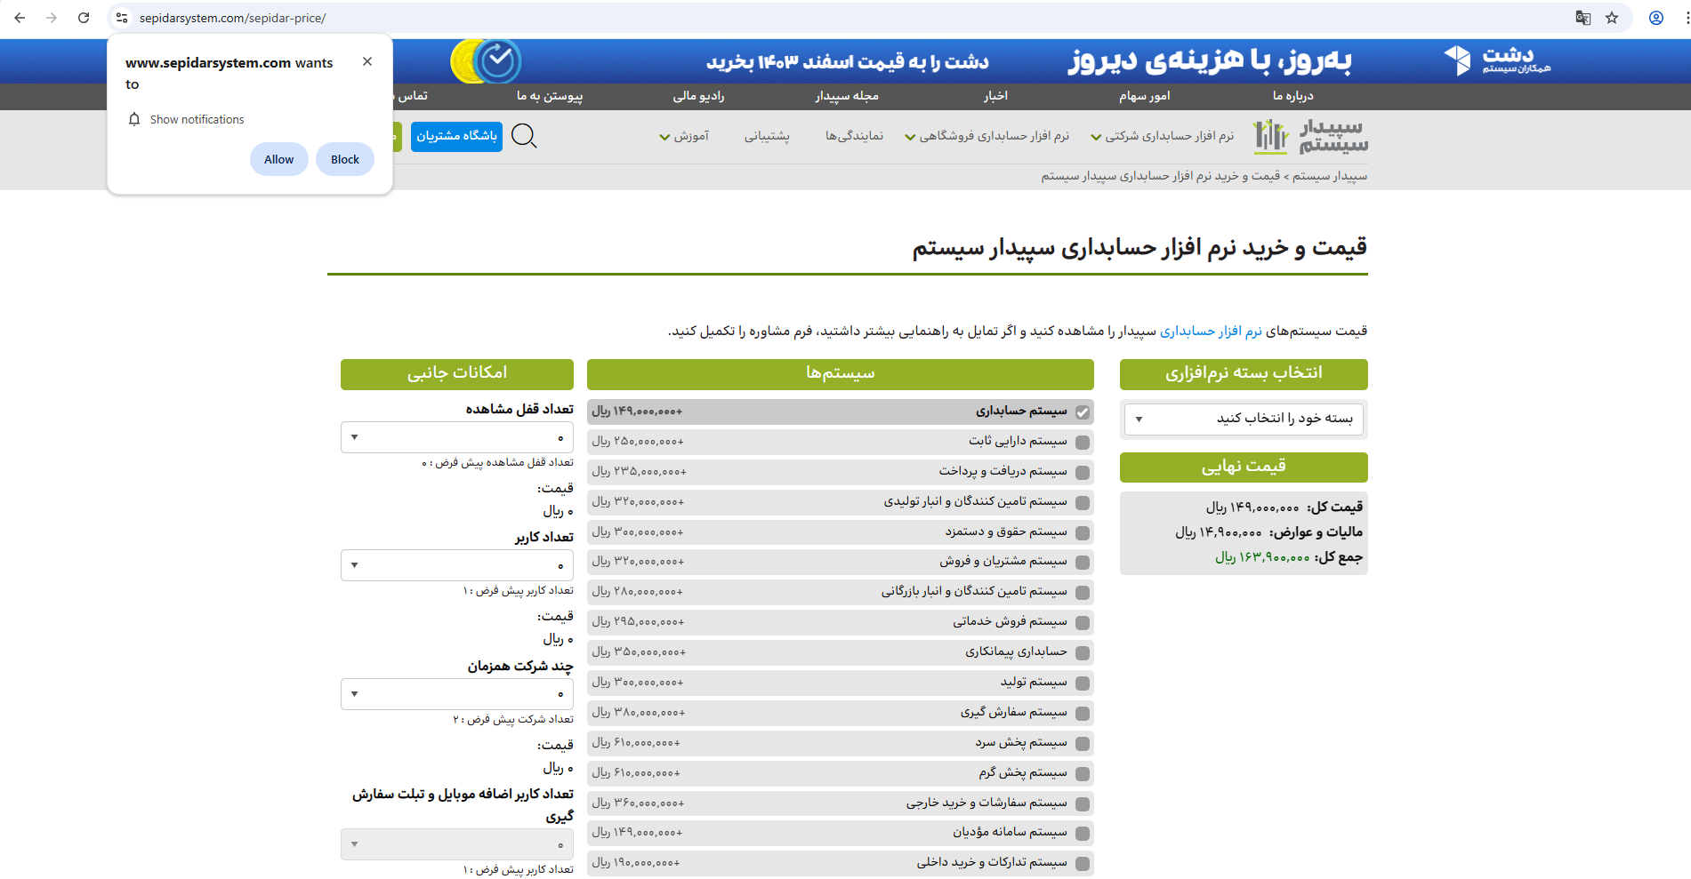The width and height of the screenshot is (1691, 879).
Task: Block notifications from sepidarsystem.com
Action: [345, 159]
